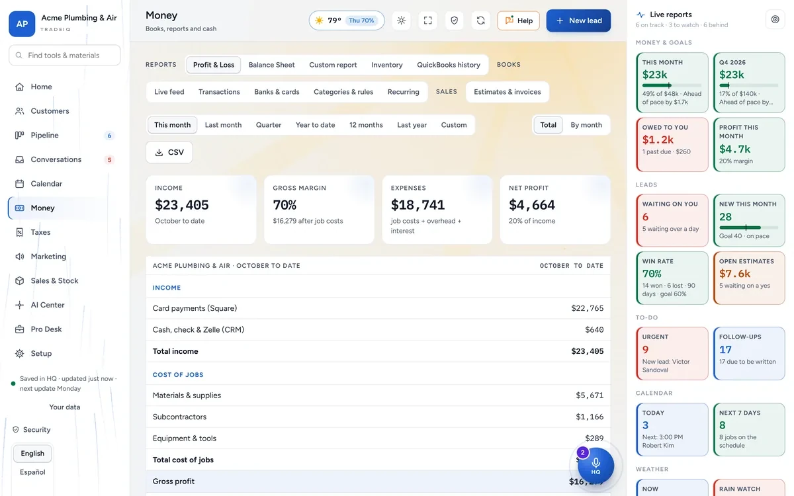Click the Card payments (Square) row
This screenshot has height=496, width=794.
378,308
